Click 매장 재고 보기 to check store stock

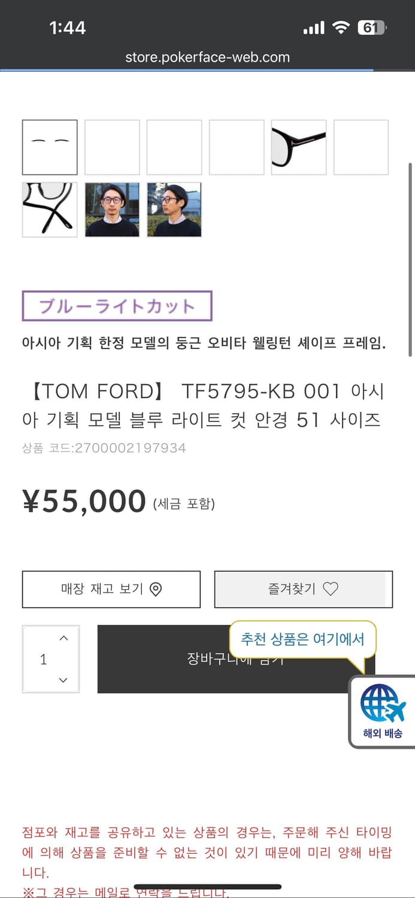tap(111, 589)
